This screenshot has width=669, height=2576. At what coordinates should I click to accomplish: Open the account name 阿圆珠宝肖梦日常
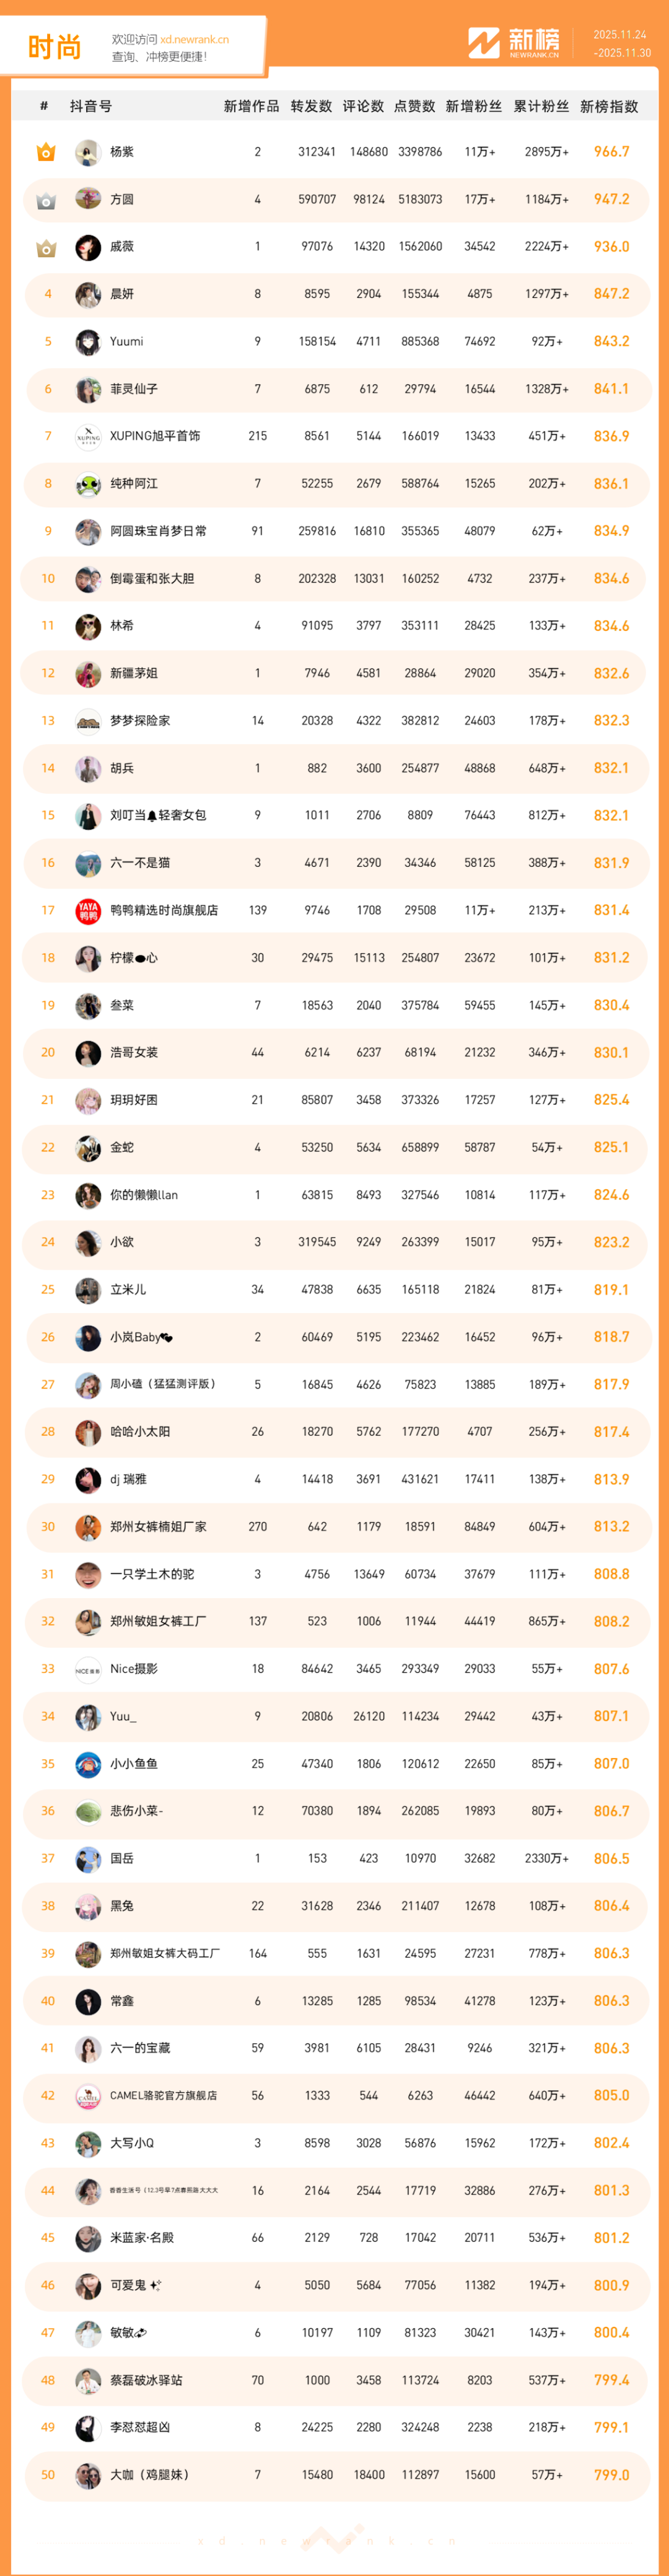(x=158, y=531)
